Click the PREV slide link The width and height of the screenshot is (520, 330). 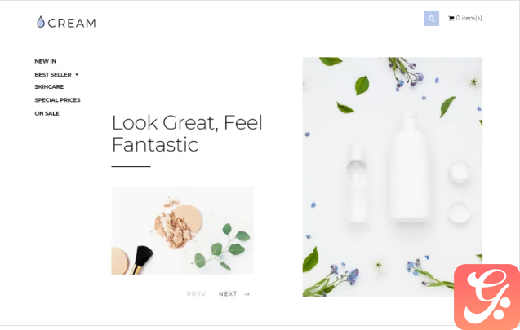(196, 294)
